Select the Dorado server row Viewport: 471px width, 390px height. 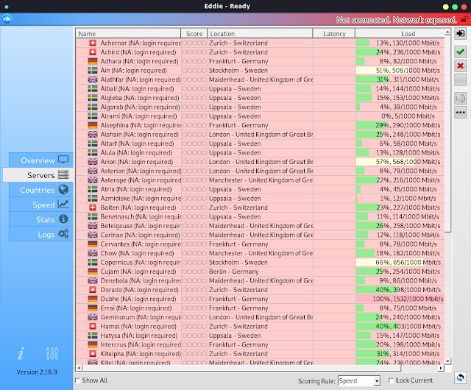click(x=260, y=290)
